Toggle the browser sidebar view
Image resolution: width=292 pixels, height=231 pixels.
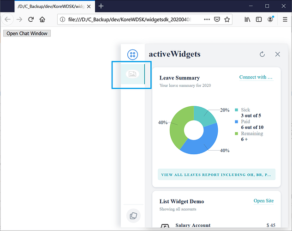tap(259, 19)
